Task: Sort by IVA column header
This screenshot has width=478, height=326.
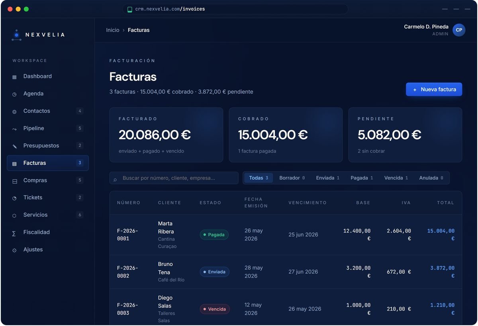Action: [406, 203]
